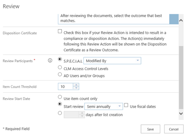Image resolution: width=188 pixels, height=136 pixels.
Task: Click the 'Review' heading
Action: tap(11, 6)
